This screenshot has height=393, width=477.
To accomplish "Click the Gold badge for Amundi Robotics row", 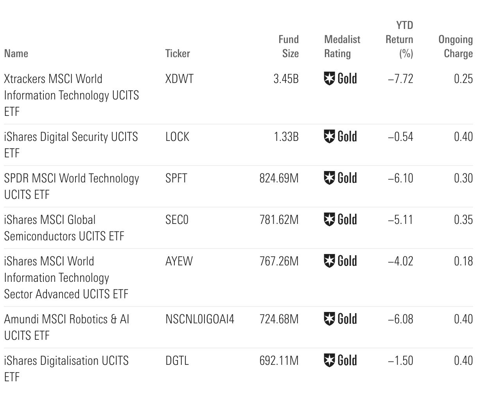I will [x=341, y=319].
